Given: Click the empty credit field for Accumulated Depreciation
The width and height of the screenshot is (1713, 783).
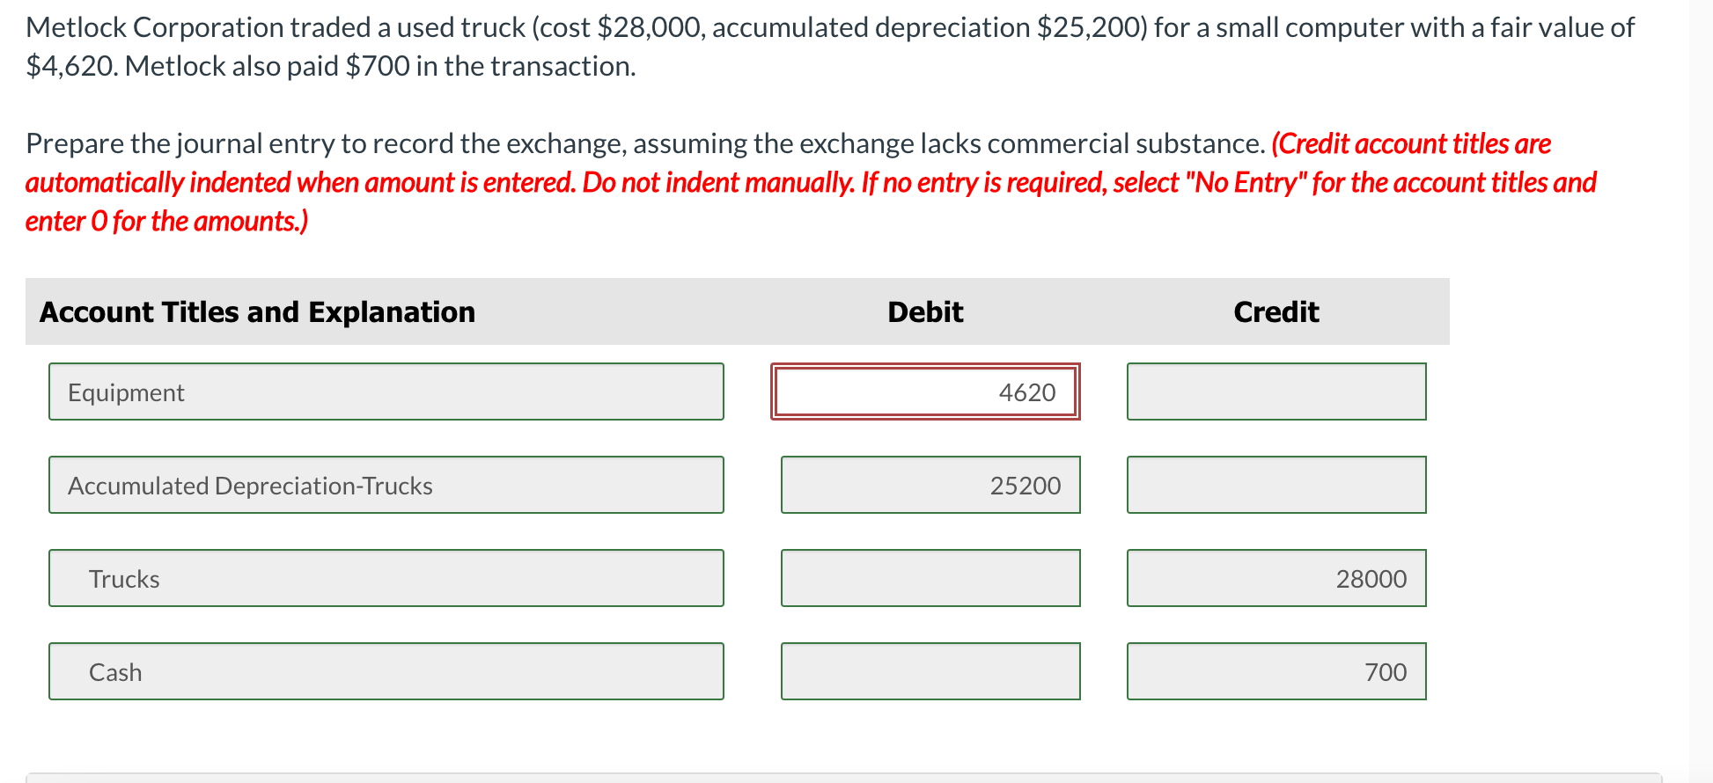Looking at the screenshot, I should (1276, 485).
